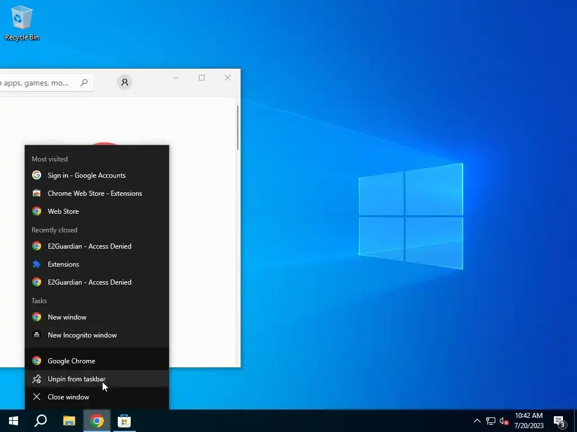Open Store user profile icon
Viewport: 577px width, 432px height.
125,82
